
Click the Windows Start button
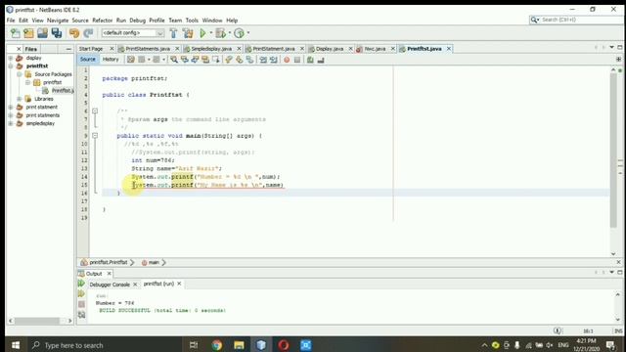pos(16,345)
